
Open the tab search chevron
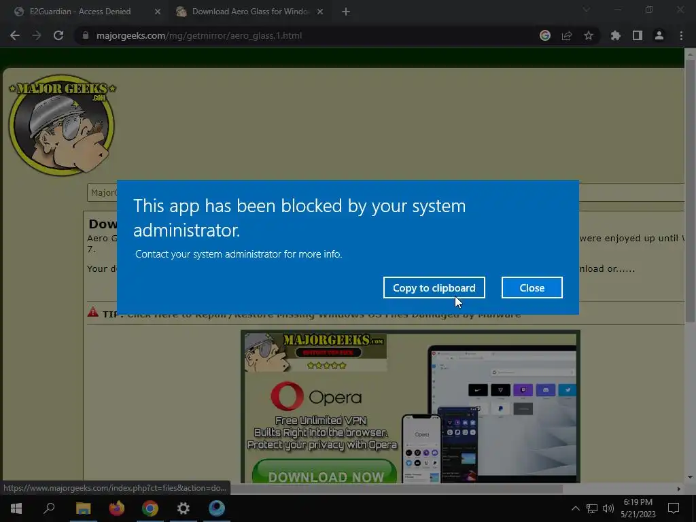click(x=587, y=10)
